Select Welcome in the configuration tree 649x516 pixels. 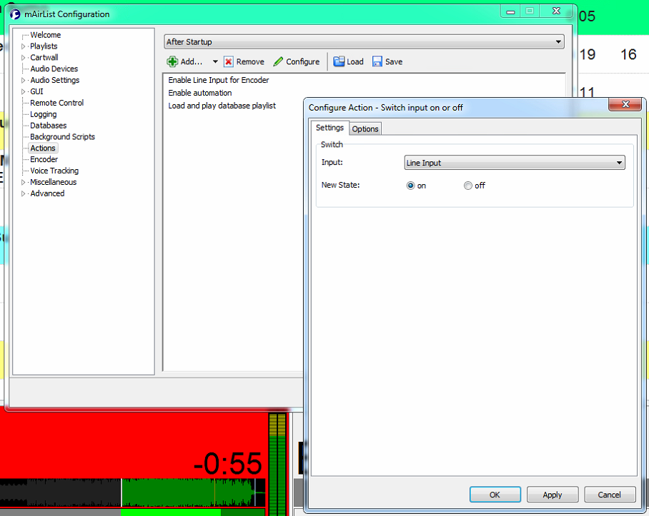pos(46,35)
